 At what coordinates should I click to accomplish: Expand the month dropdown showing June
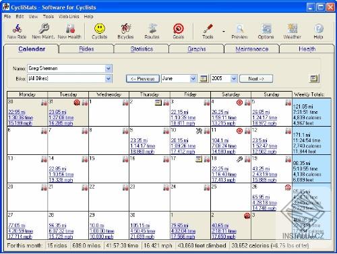click(x=193, y=79)
